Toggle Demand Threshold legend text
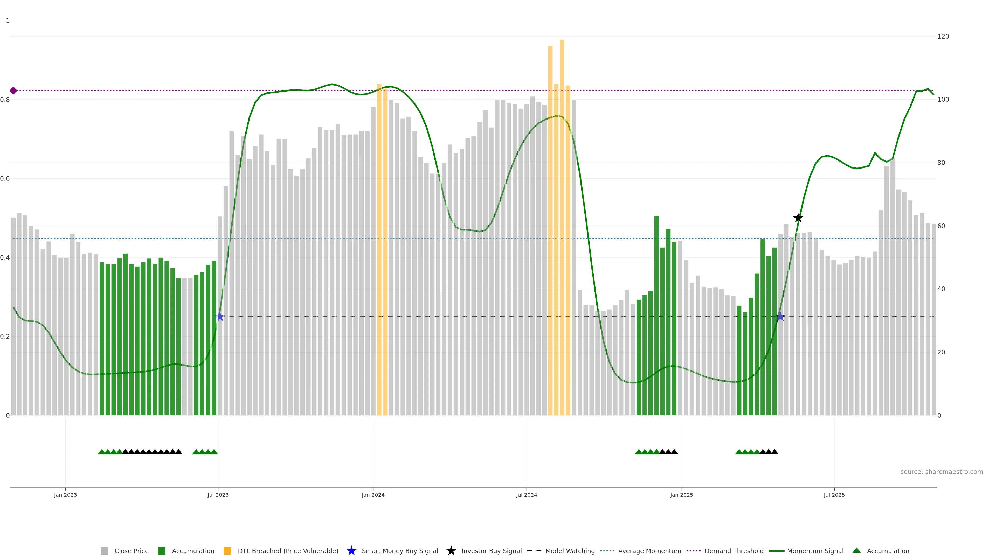Image resolution: width=996 pixels, height=560 pixels. click(x=734, y=551)
